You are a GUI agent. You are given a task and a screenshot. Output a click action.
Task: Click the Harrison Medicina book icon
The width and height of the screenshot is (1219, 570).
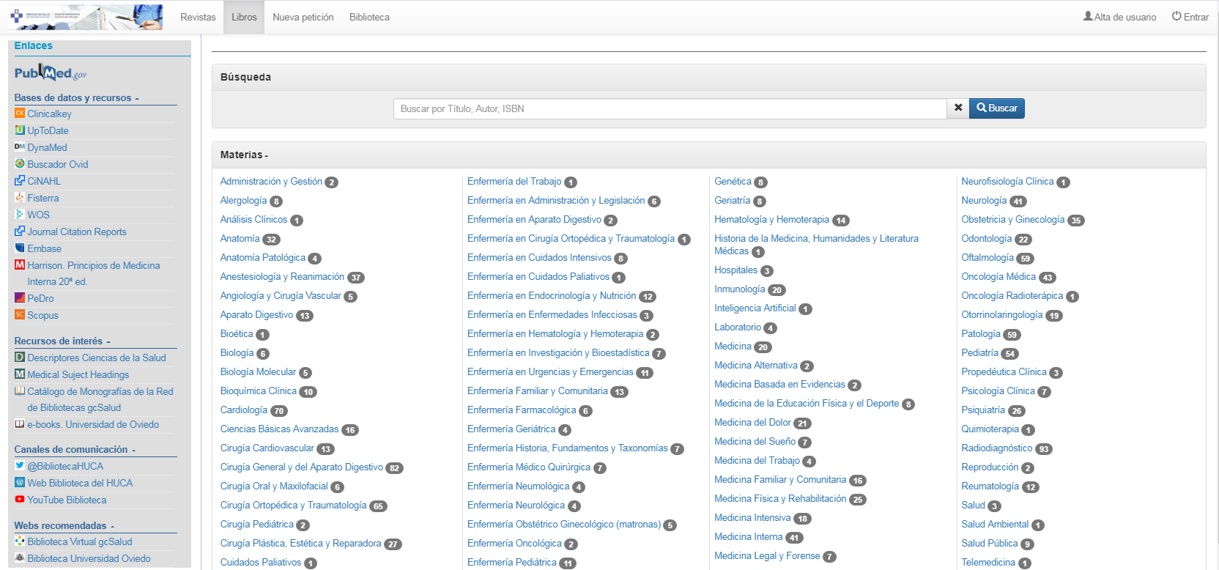pos(20,265)
